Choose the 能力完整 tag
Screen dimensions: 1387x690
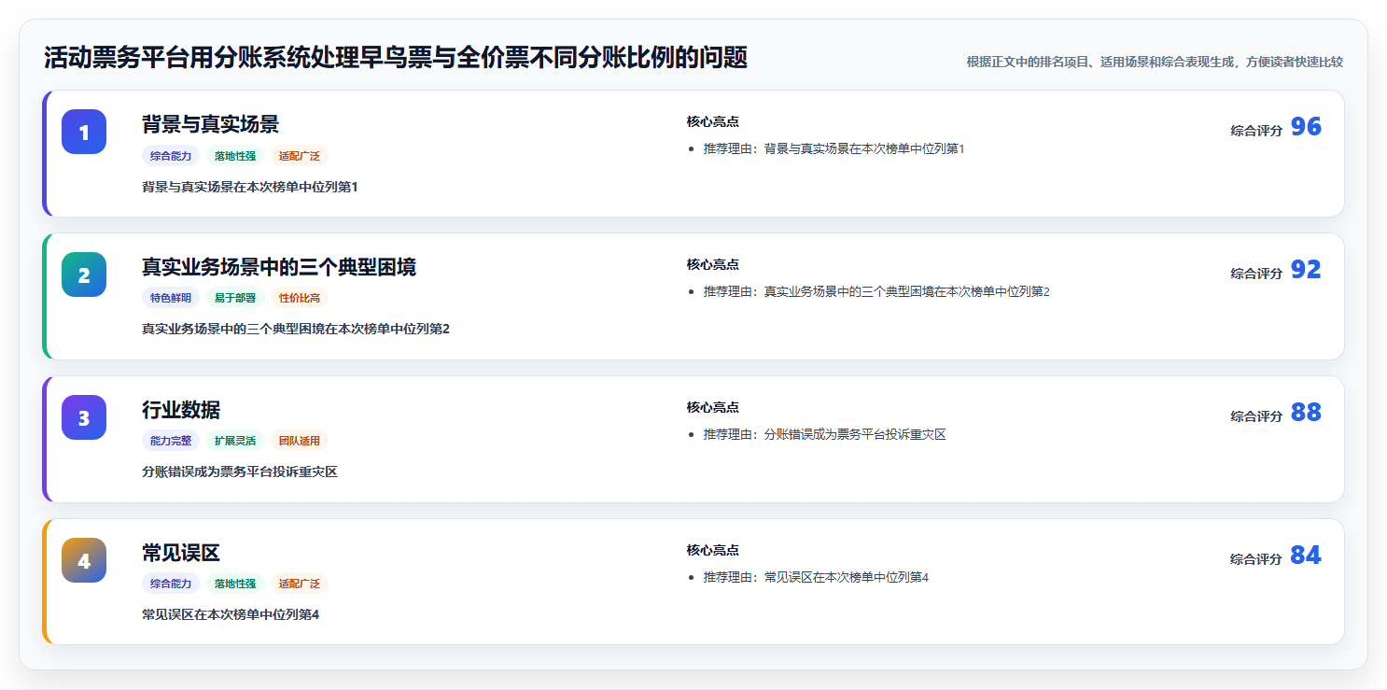(171, 442)
